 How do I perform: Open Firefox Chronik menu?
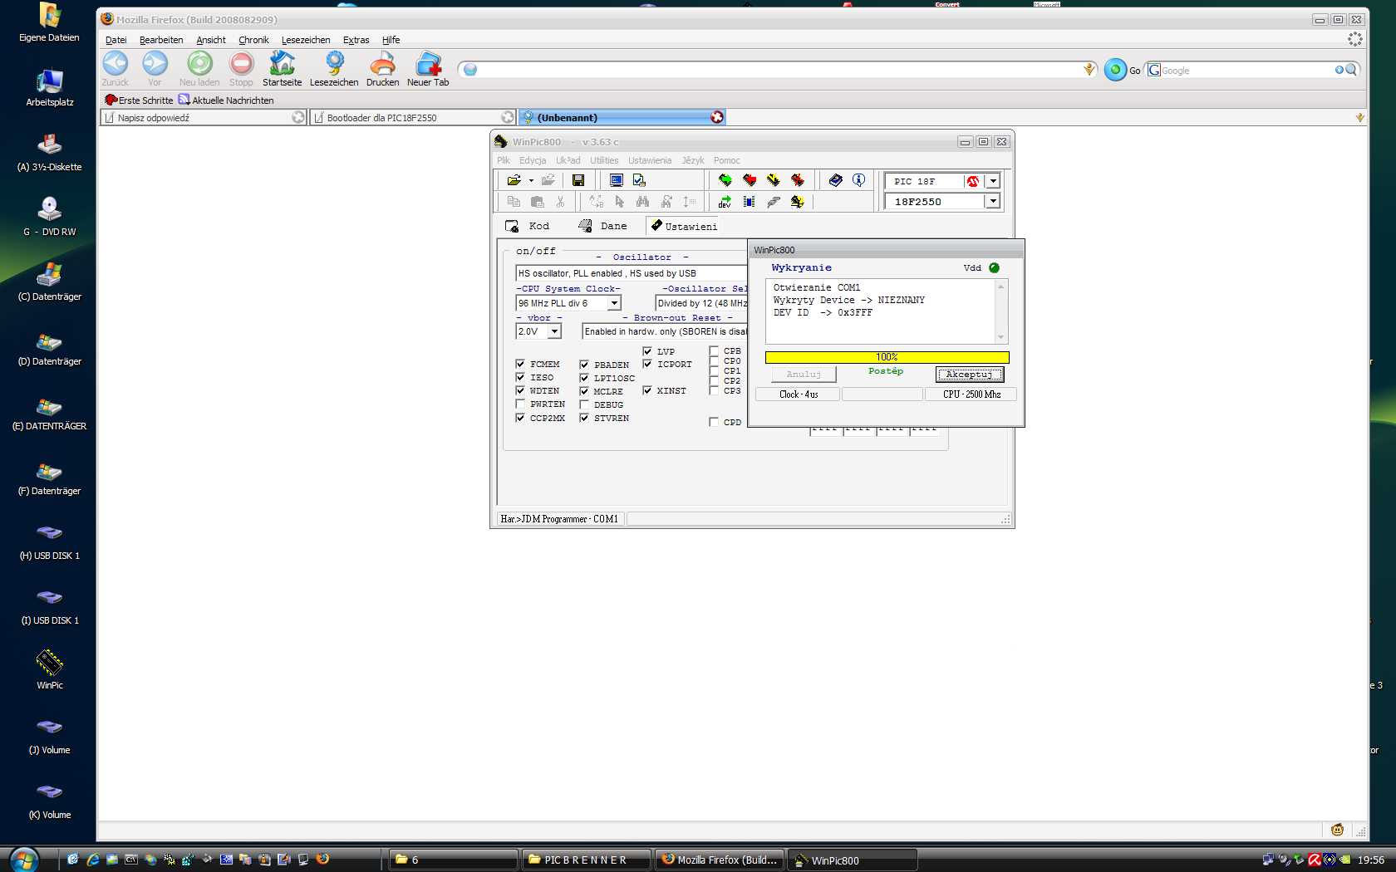[253, 40]
